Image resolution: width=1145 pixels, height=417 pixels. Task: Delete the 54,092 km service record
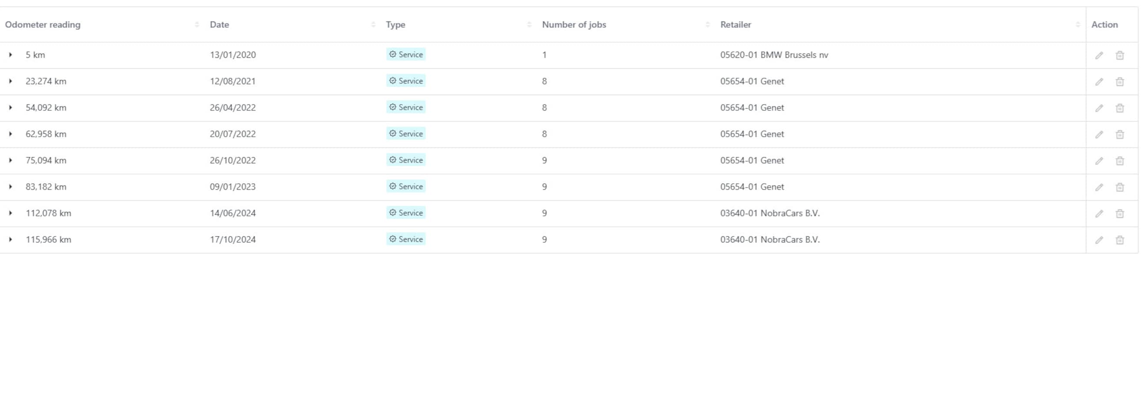coord(1120,108)
